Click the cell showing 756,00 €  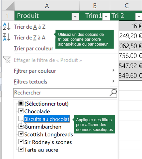pyautogui.click(x=130, y=56)
